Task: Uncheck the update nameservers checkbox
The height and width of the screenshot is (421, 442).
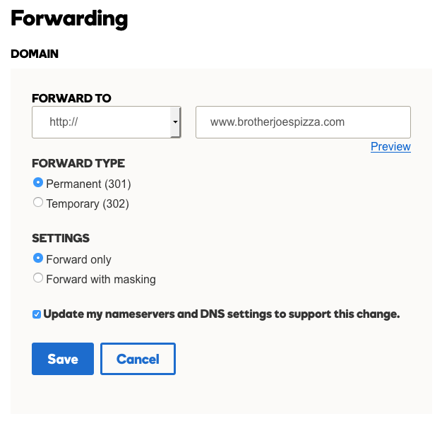Action: pyautogui.click(x=37, y=314)
